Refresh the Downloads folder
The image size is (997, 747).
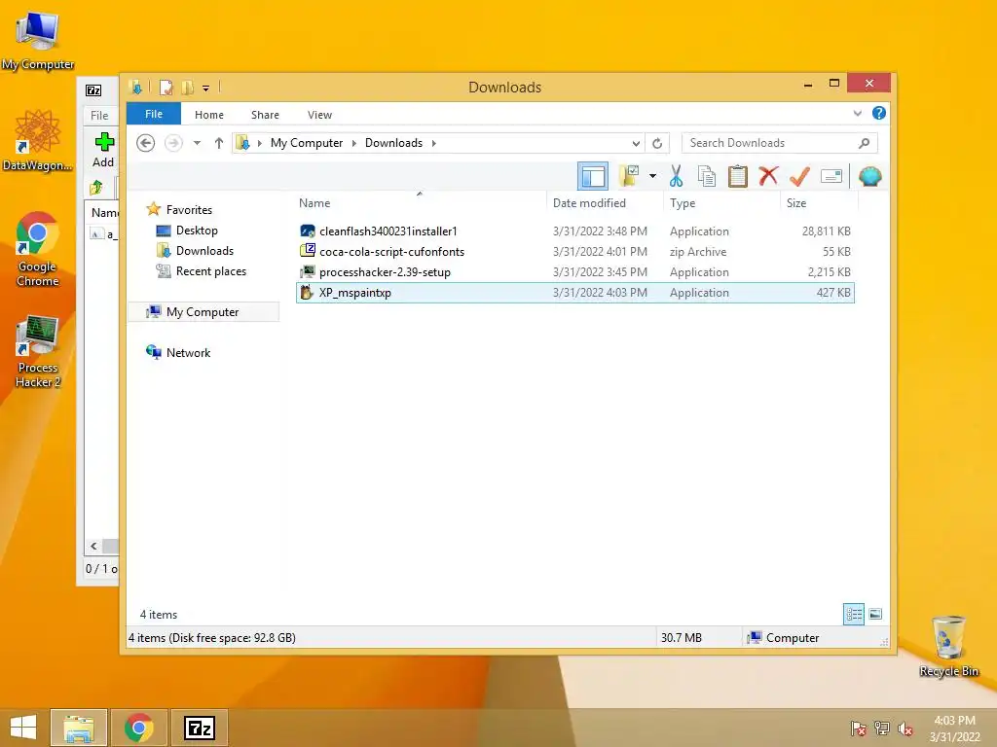pos(657,143)
